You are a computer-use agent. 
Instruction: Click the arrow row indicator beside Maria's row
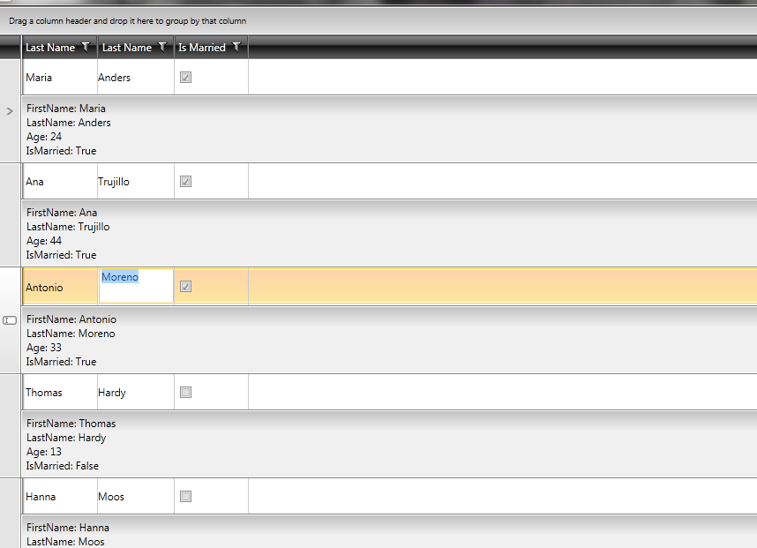coord(10,111)
